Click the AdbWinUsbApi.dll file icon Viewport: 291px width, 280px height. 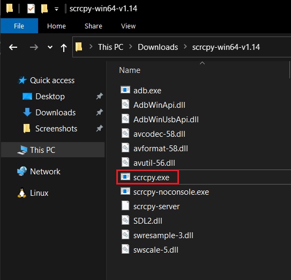pyautogui.click(x=125, y=119)
